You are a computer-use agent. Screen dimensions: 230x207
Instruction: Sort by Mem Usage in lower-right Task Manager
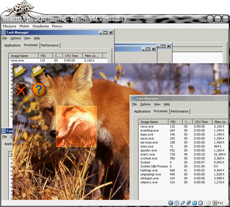point(221,122)
